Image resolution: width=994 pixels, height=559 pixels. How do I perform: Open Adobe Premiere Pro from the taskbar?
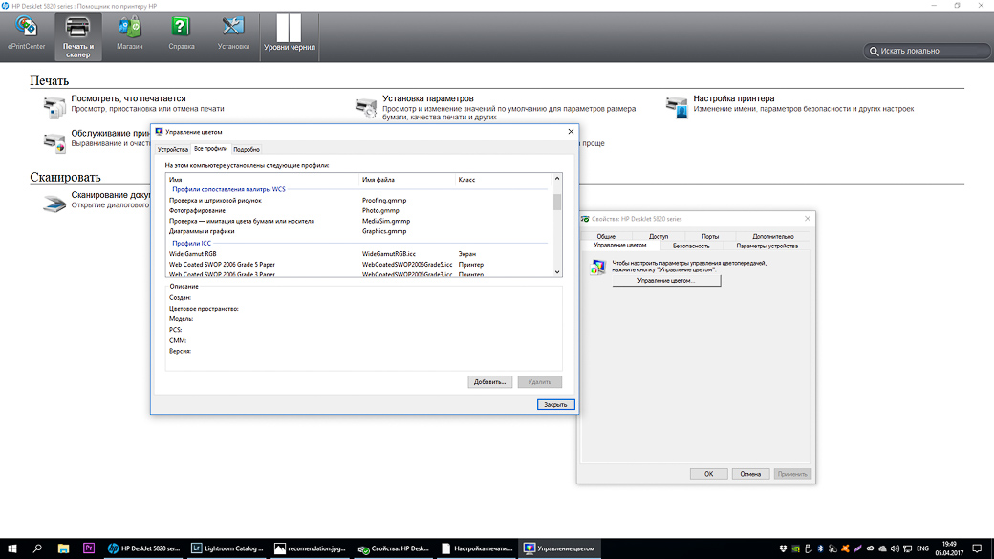pos(89,548)
